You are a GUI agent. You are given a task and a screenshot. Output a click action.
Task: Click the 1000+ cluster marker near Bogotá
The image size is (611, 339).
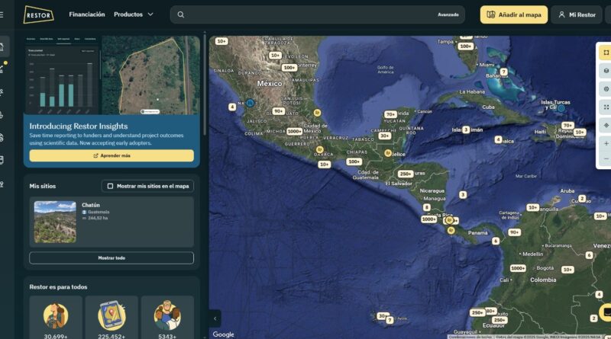518,268
